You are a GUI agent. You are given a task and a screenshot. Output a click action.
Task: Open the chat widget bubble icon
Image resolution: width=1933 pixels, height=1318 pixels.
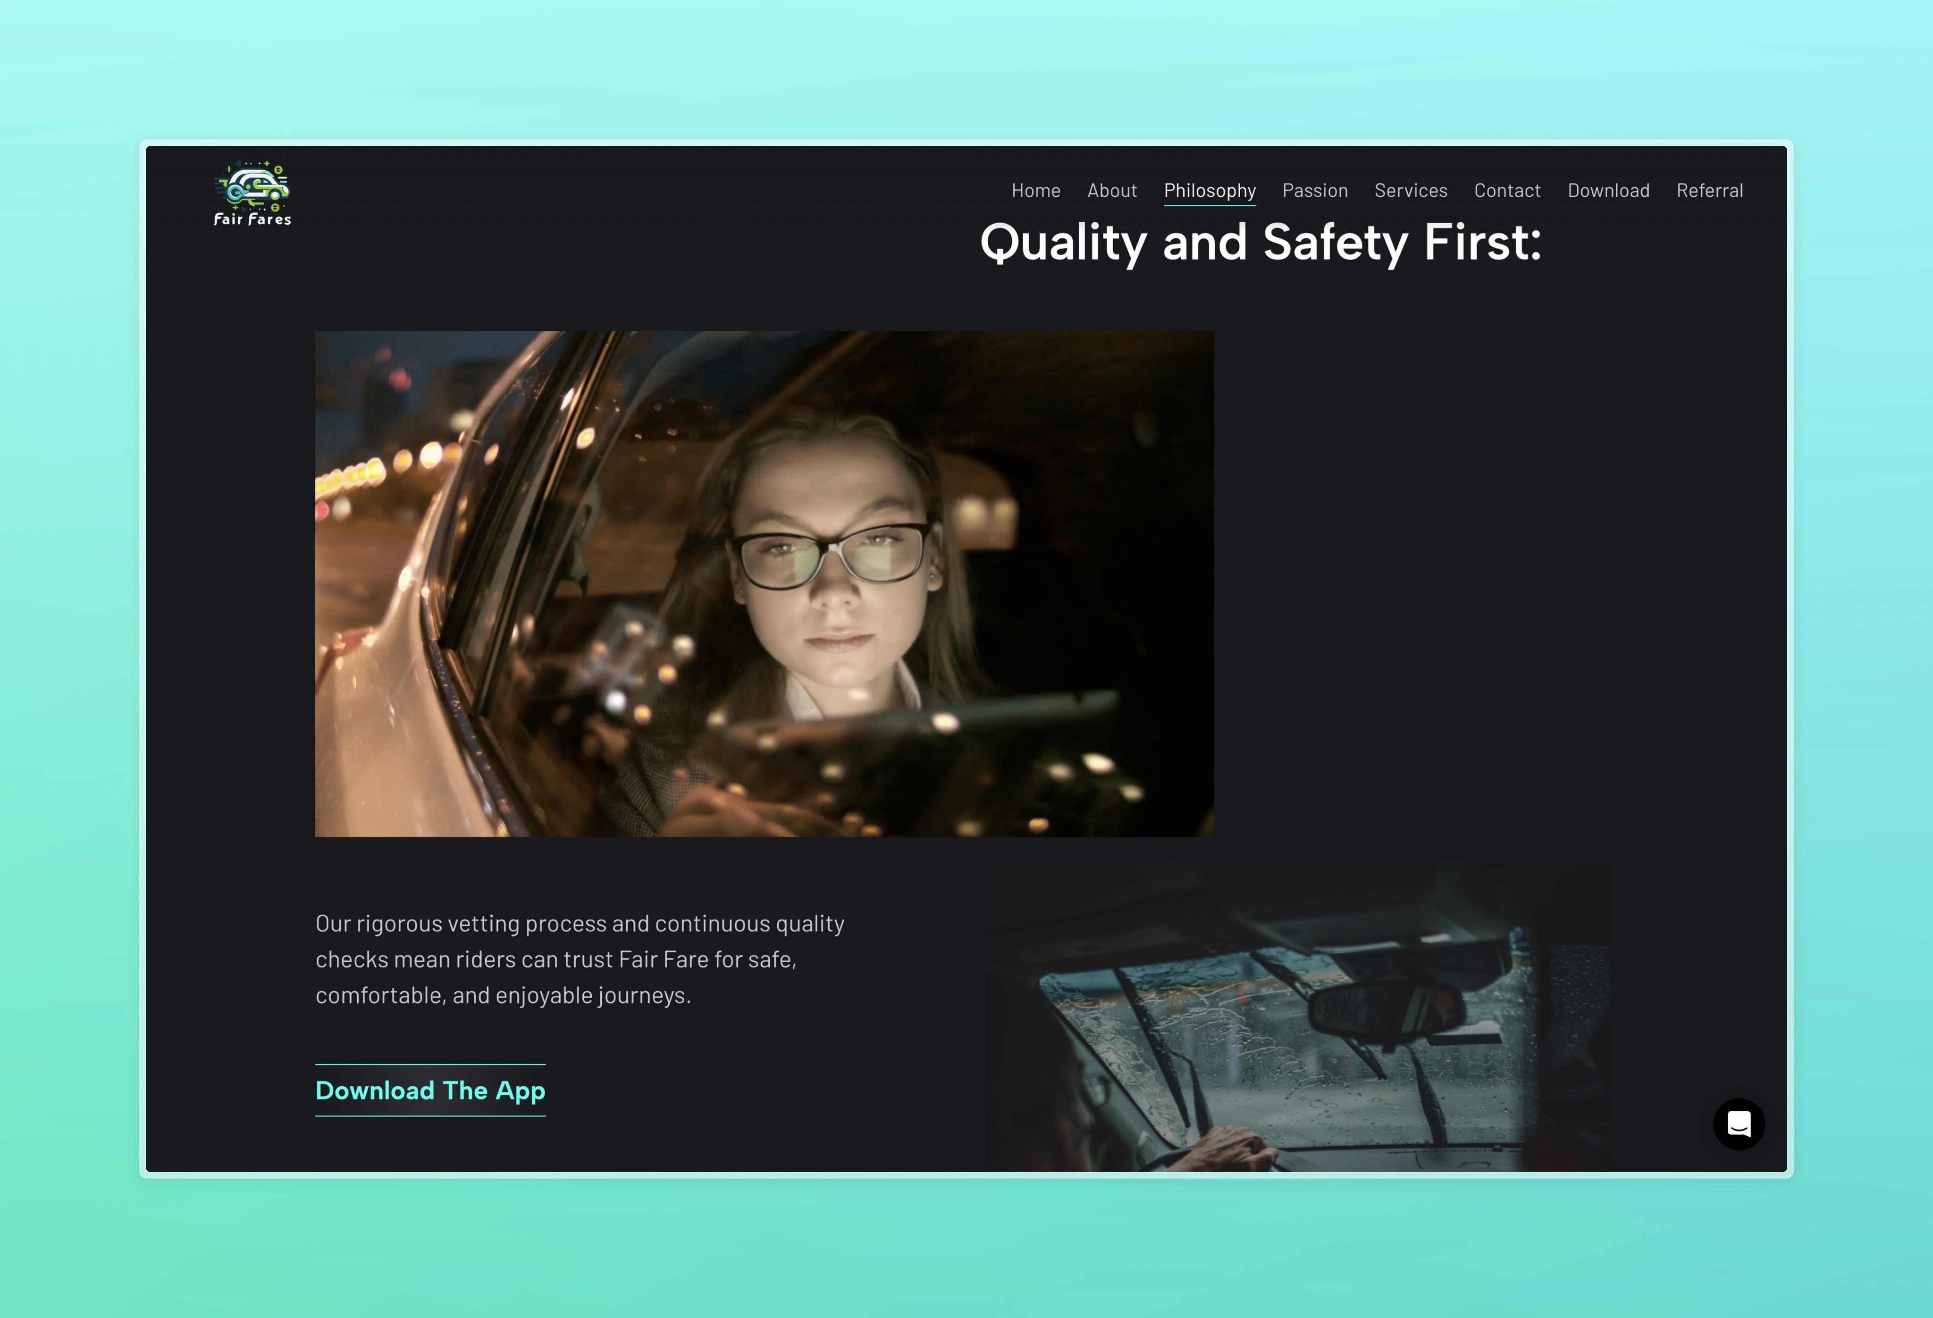1739,1124
